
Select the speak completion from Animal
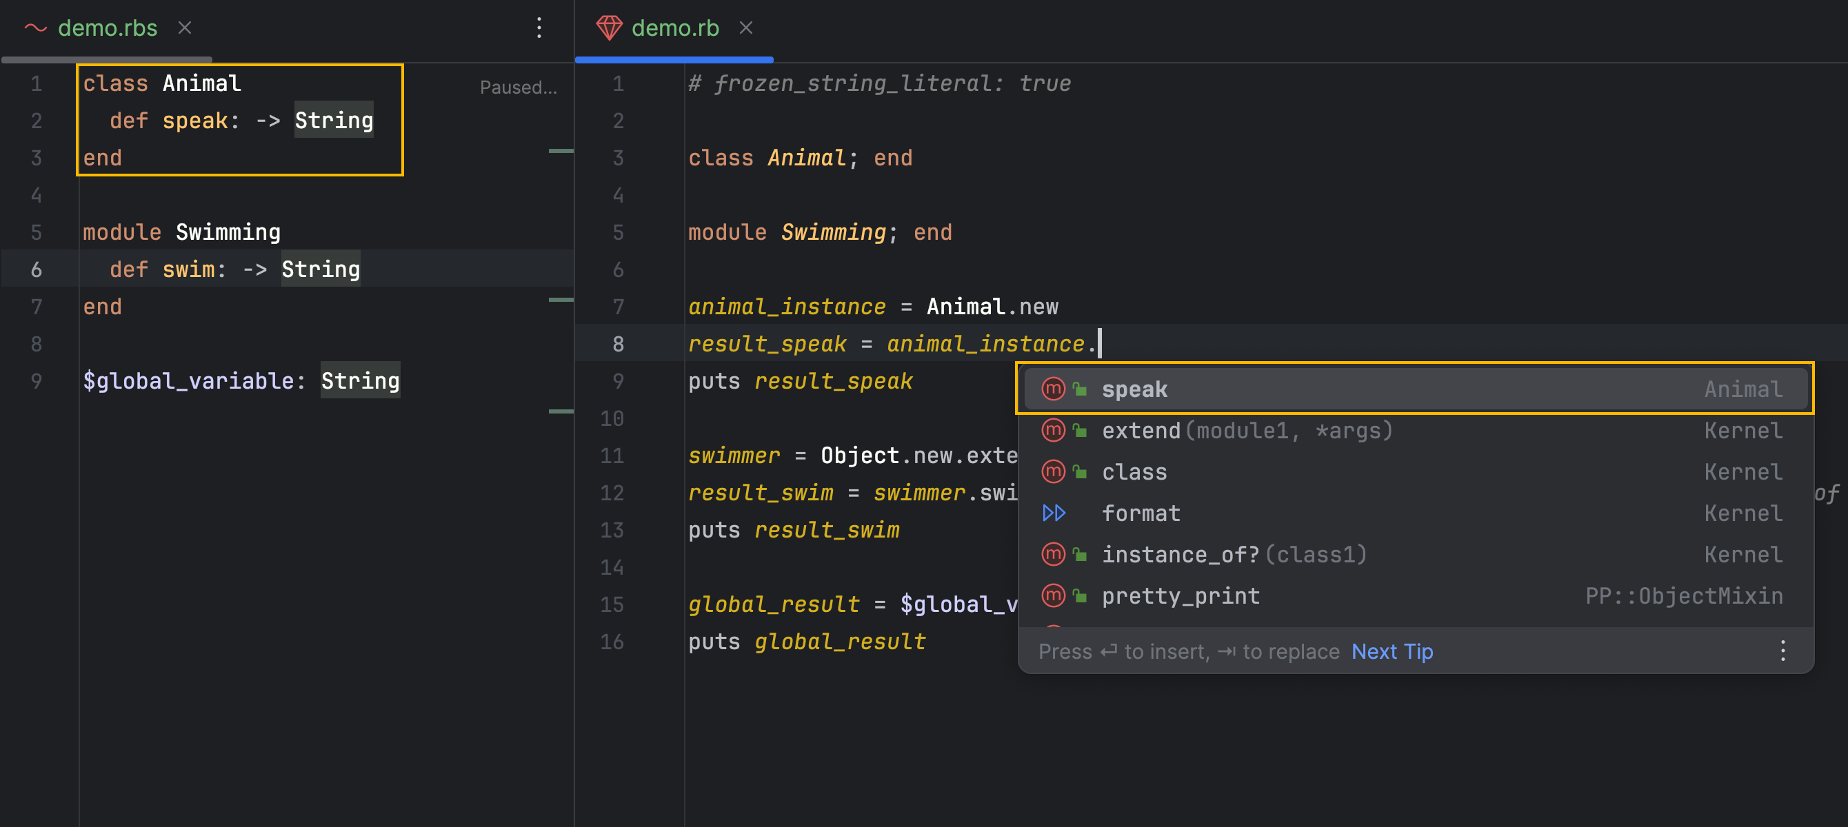point(1134,389)
